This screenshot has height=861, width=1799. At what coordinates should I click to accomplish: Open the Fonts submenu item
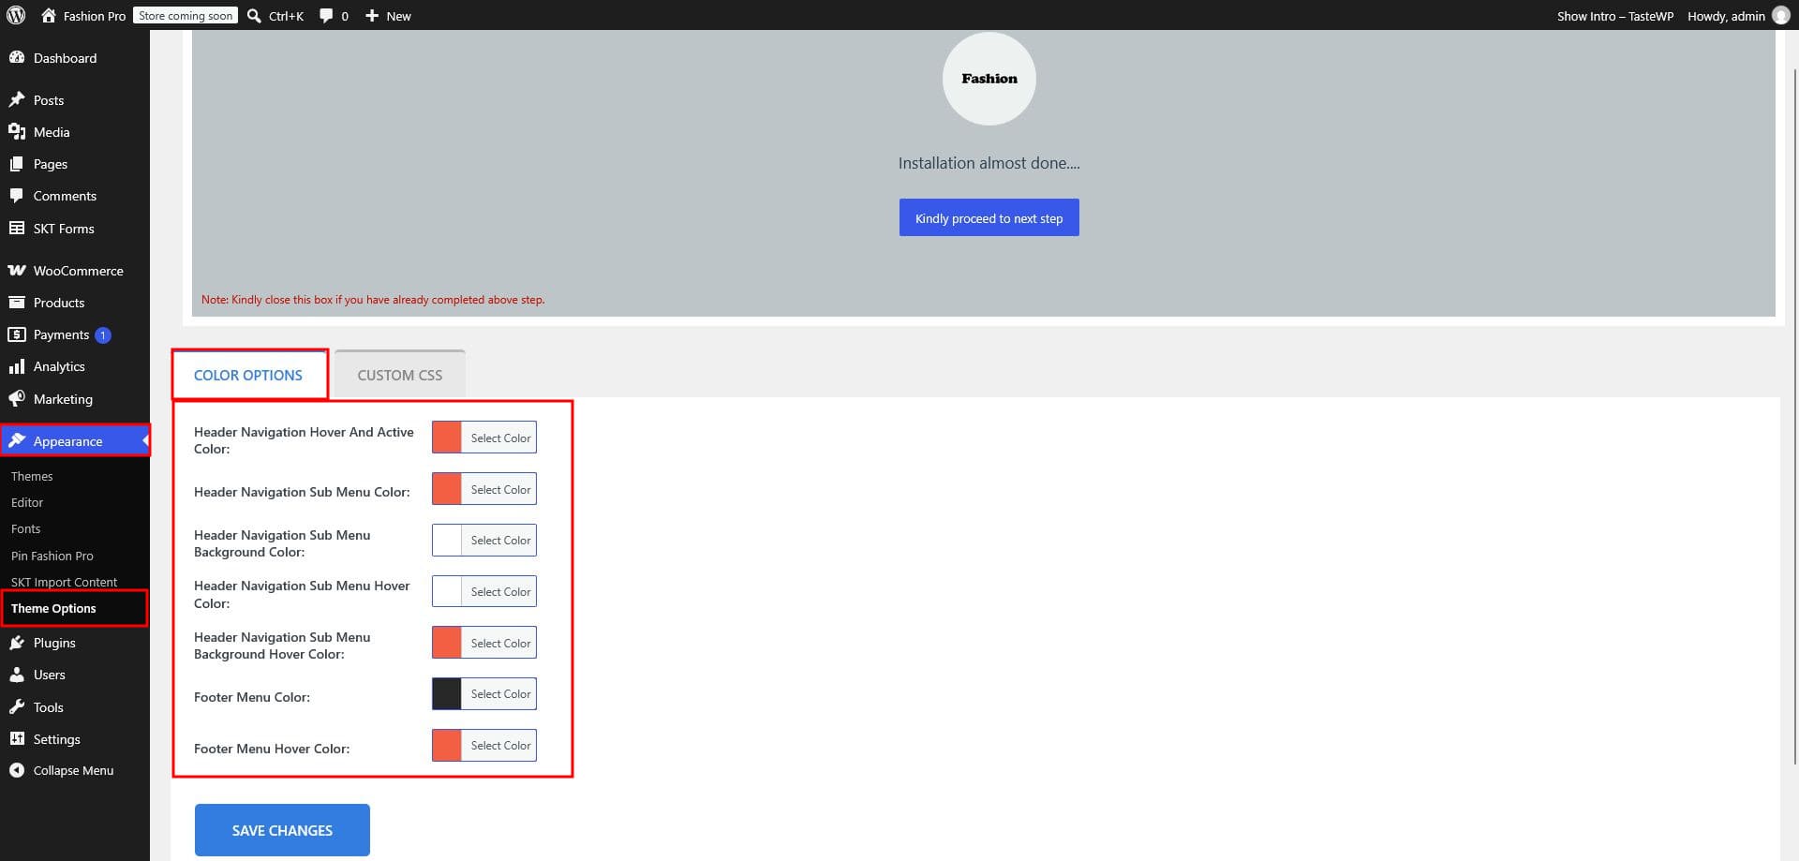pos(26,528)
